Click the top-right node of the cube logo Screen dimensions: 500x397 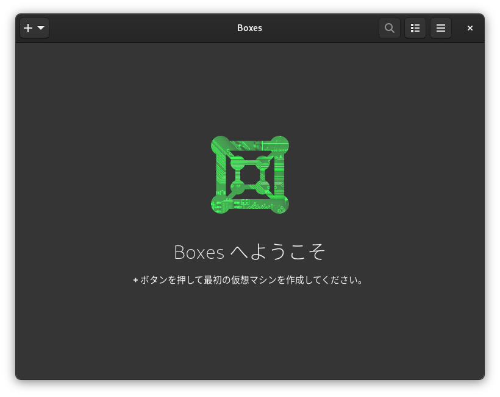tap(280, 145)
